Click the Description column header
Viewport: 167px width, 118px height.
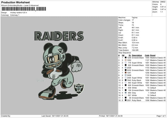(x=137, y=55)
